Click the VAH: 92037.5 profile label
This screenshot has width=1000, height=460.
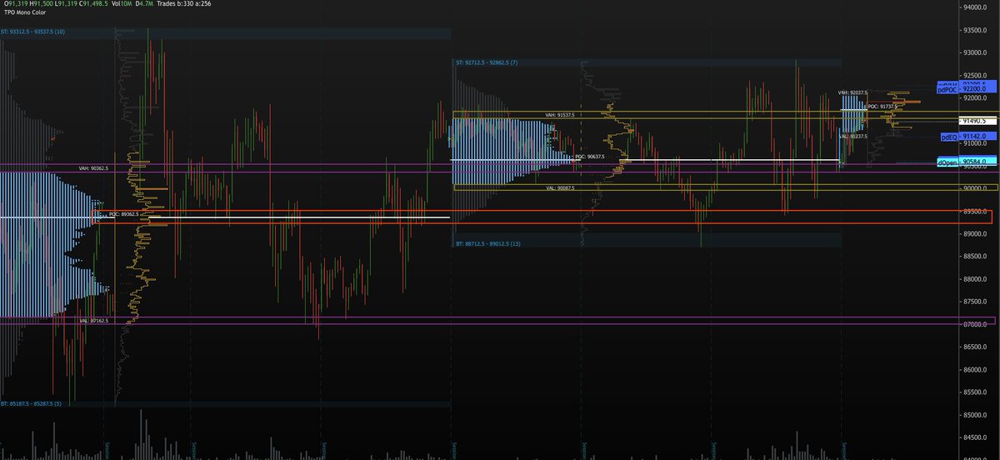click(854, 92)
